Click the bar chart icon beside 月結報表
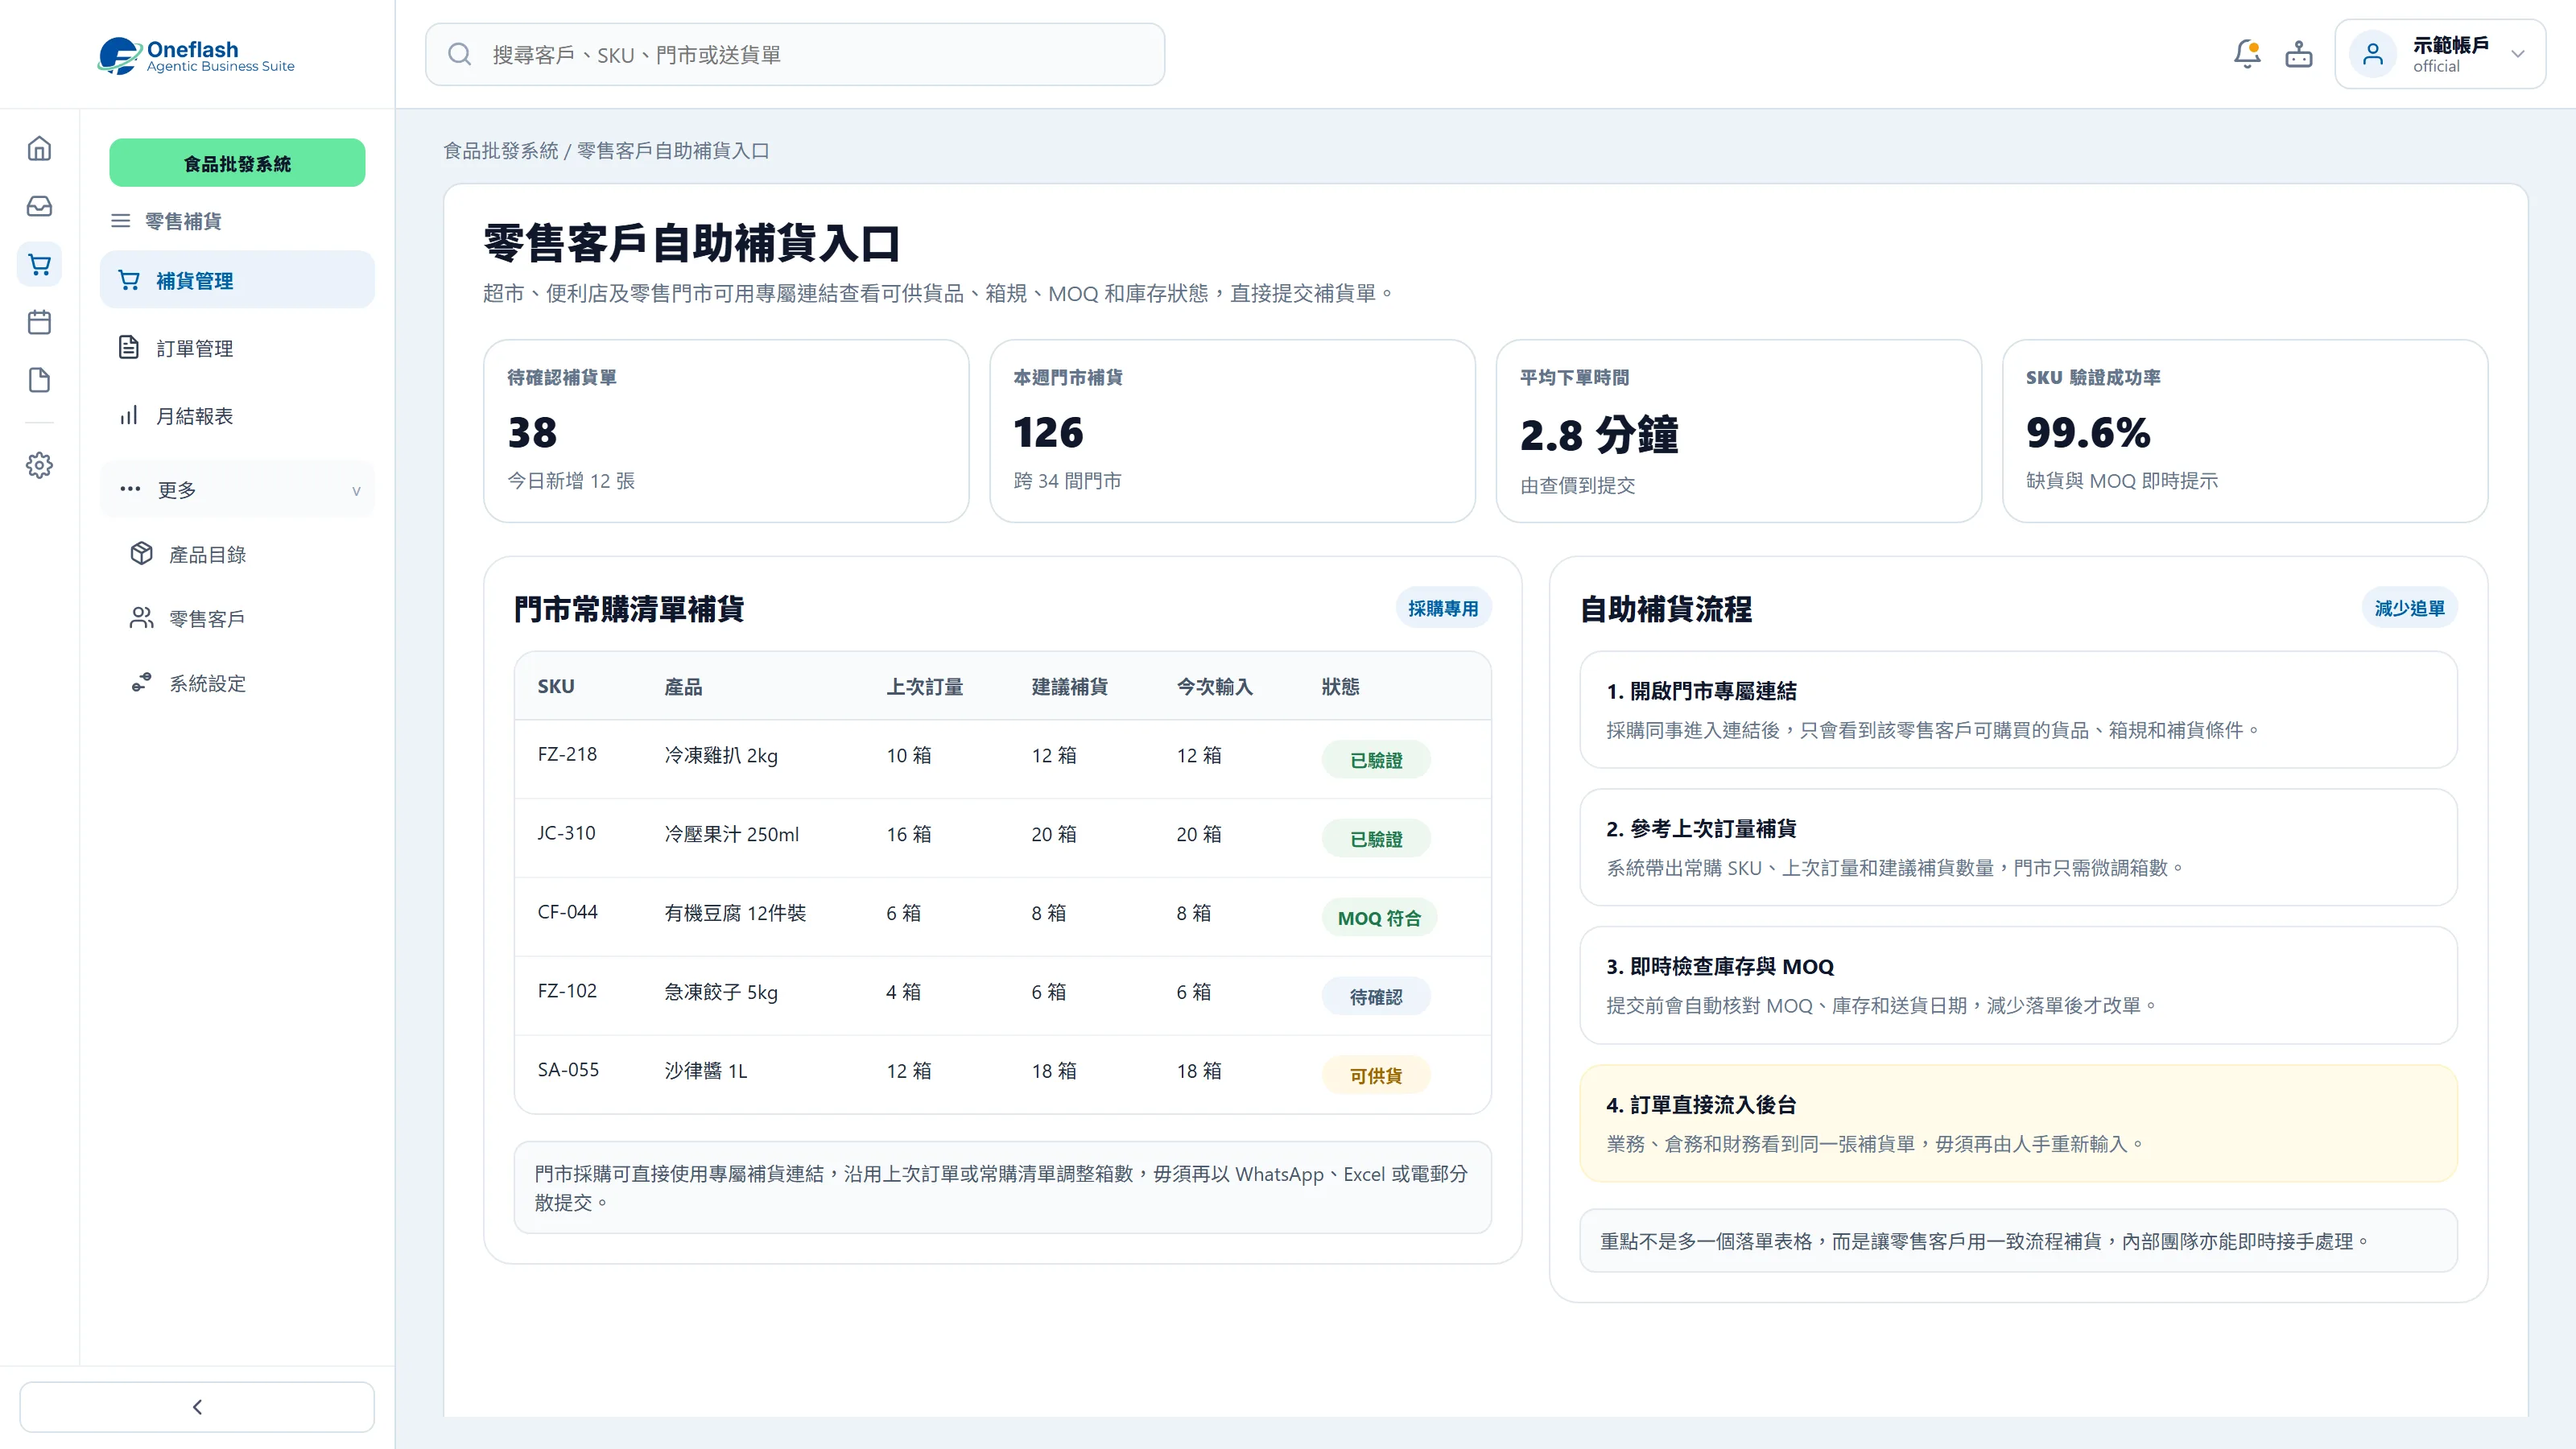 pos(129,415)
